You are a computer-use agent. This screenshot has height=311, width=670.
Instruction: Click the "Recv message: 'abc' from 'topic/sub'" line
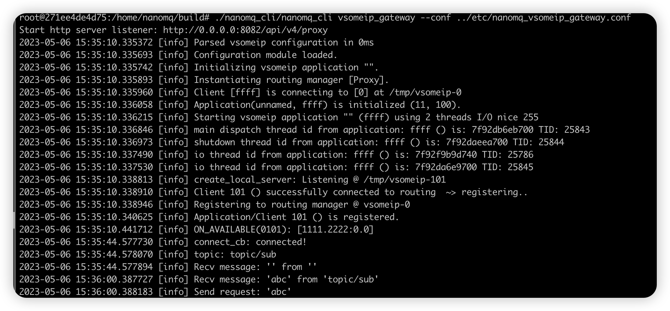point(286,279)
